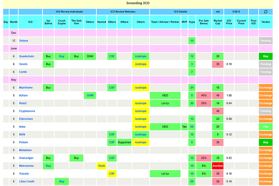This screenshot has height=186, width=279.
Task: Click Quarkchain's green icodrops link
Action: coord(141,56)
